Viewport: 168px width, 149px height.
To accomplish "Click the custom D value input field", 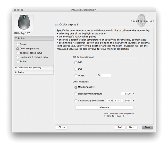I will pos(106,76).
